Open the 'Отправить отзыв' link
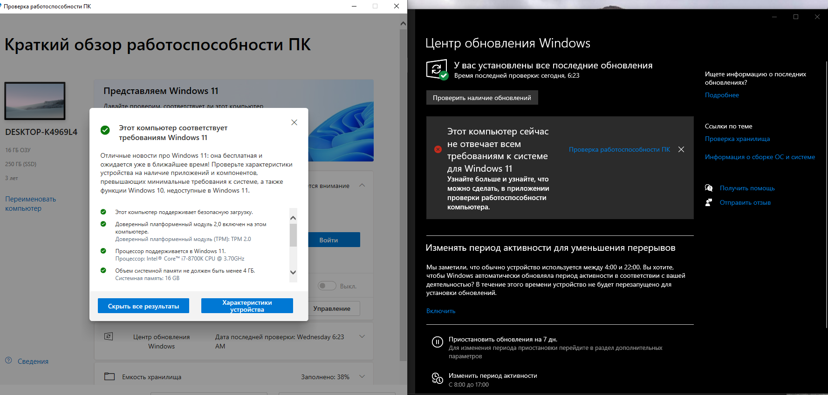The image size is (828, 395). [745, 202]
